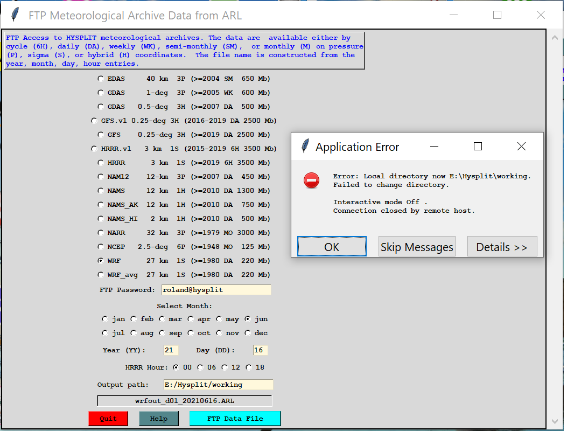Select month dec

tap(248, 333)
